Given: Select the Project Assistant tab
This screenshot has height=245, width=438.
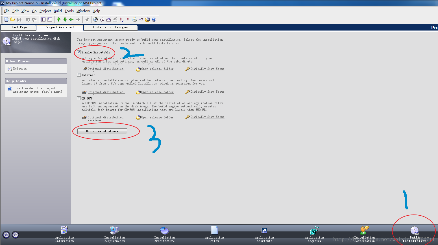Looking at the screenshot, I should [x=60, y=27].
